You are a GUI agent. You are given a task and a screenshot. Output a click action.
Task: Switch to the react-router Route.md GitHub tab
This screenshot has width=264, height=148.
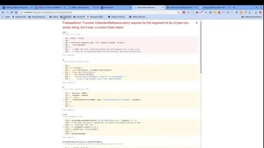(x=181, y=7)
